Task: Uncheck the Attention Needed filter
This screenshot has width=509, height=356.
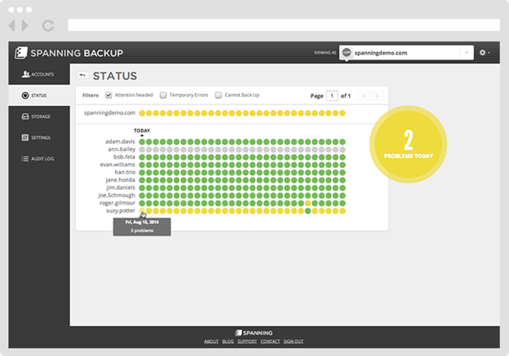Action: pyautogui.click(x=108, y=95)
